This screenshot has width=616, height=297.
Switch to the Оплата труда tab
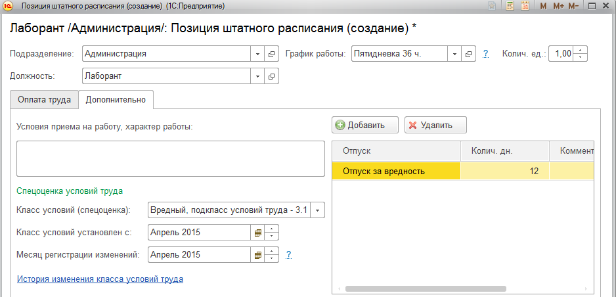coord(44,100)
